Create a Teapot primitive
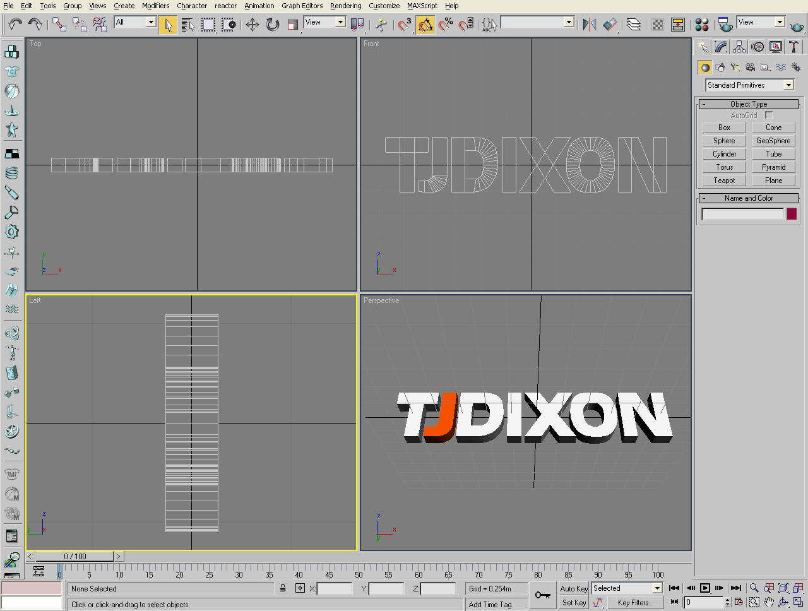Screen dimensions: 808x611 tap(723, 180)
